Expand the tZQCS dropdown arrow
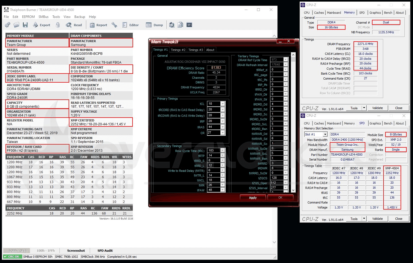 (286, 178)
